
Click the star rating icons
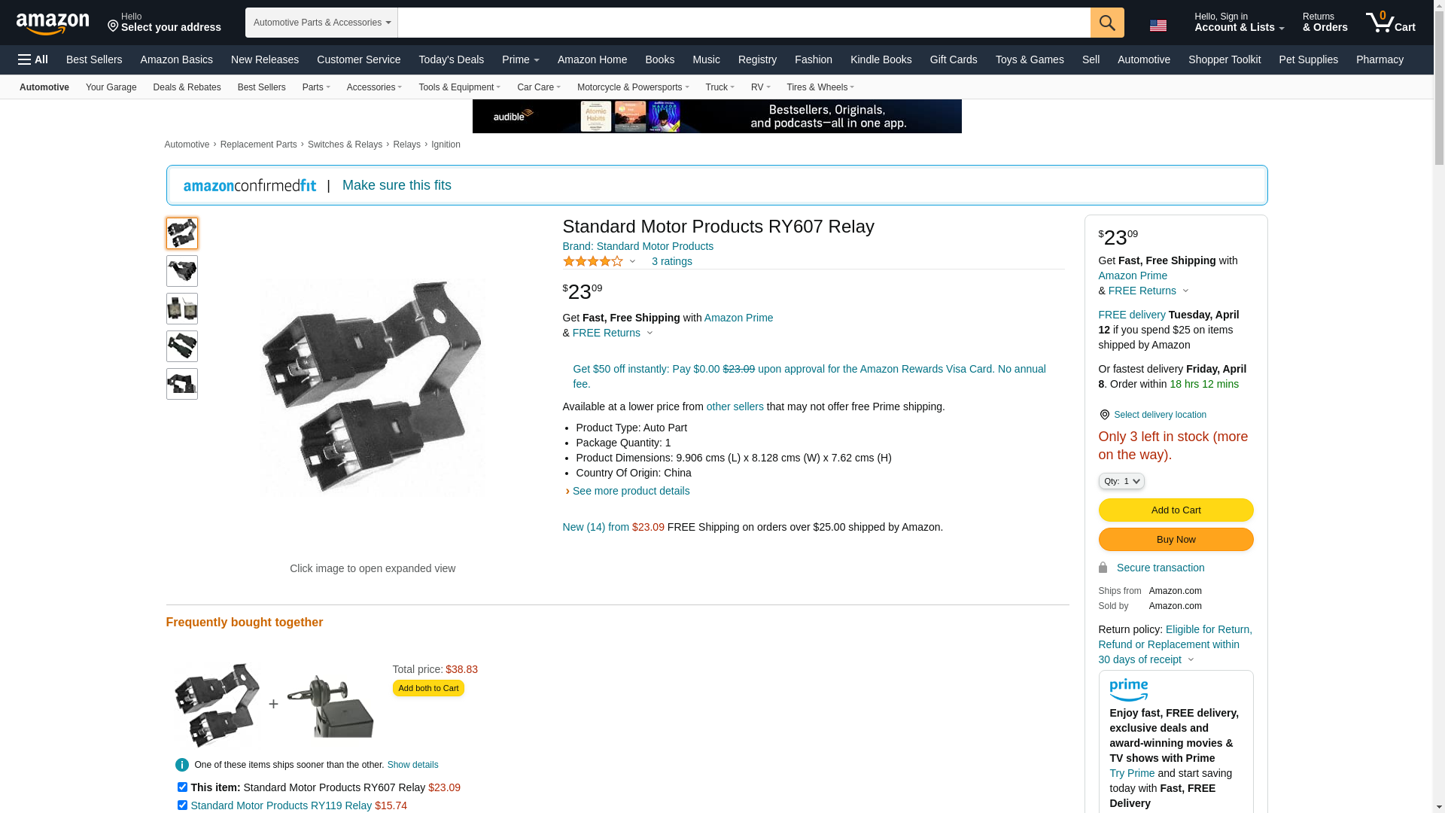(x=593, y=261)
